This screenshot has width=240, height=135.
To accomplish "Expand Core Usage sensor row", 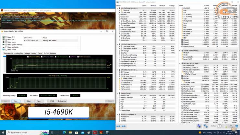I will (x=119, y=25).
